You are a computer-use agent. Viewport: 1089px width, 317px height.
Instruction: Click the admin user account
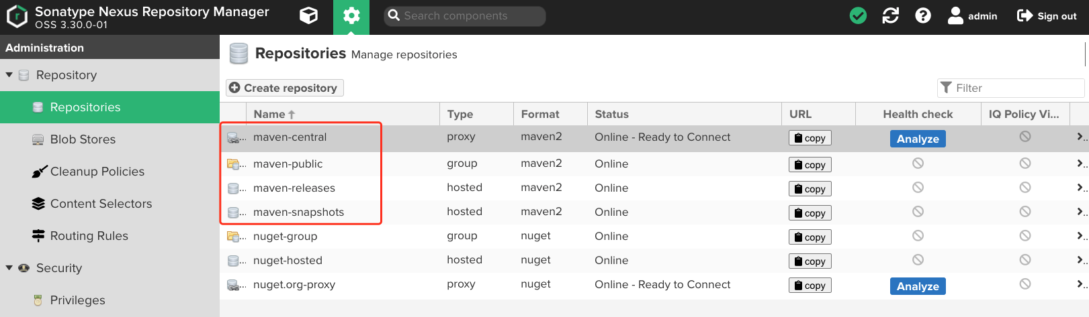[x=972, y=16]
